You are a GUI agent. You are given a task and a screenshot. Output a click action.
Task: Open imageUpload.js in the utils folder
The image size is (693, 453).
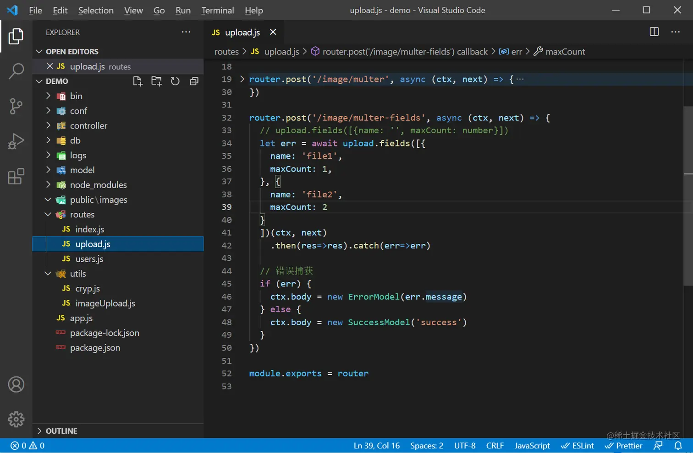tap(105, 303)
